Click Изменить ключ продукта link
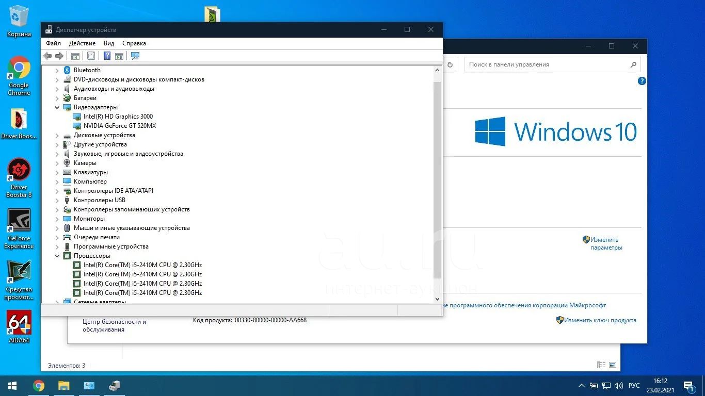This screenshot has width=705, height=396. (600, 320)
